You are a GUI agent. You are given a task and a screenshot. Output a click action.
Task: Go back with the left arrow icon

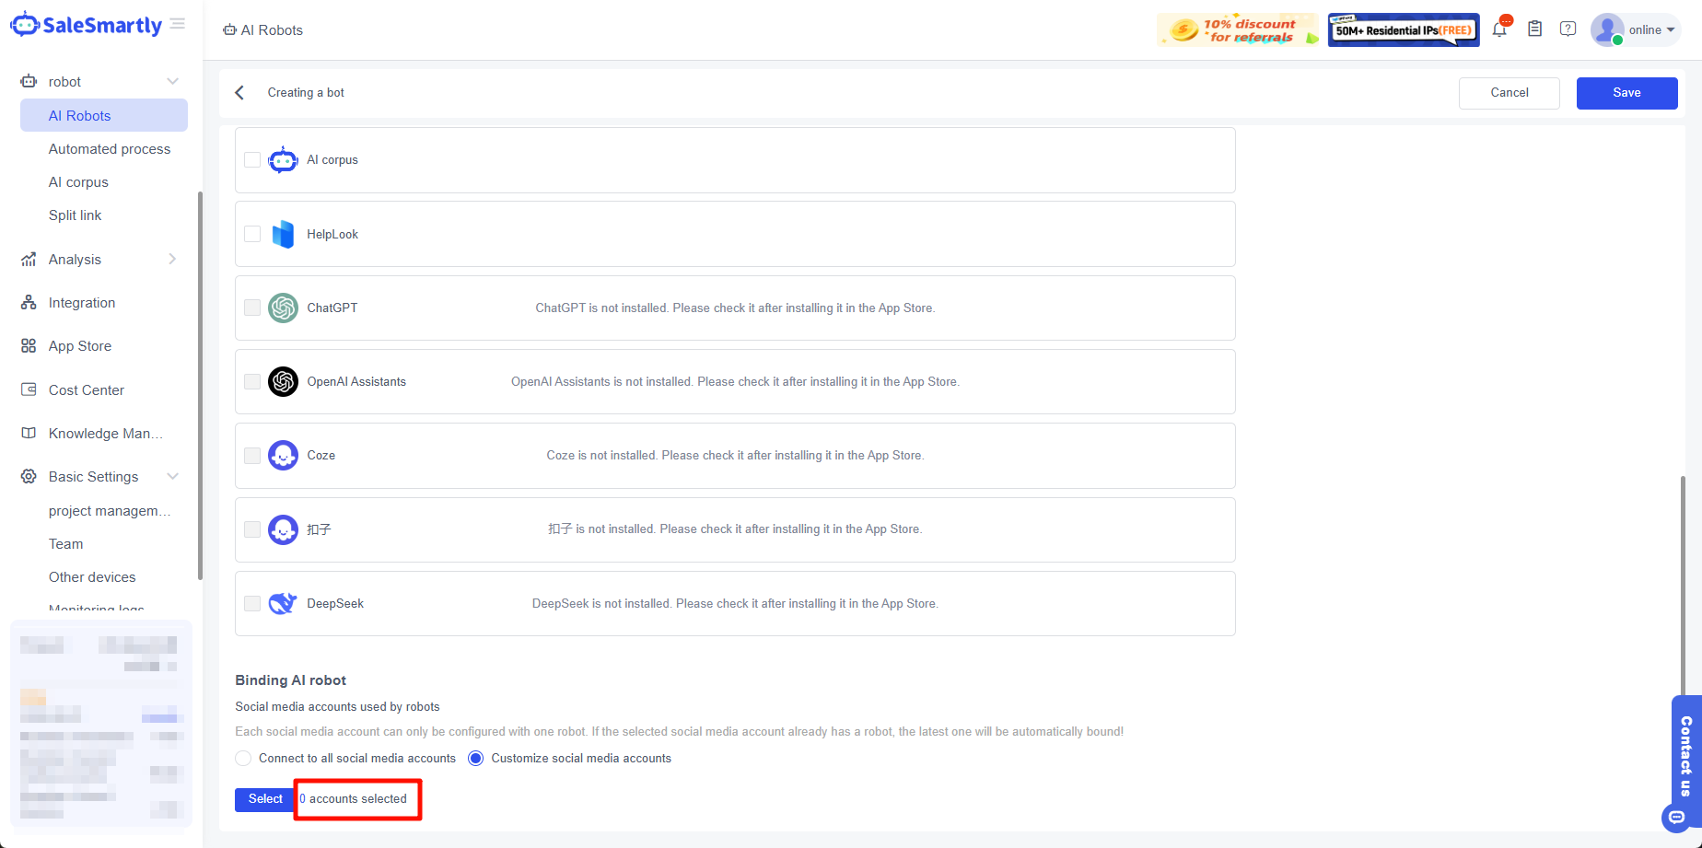pyautogui.click(x=239, y=93)
